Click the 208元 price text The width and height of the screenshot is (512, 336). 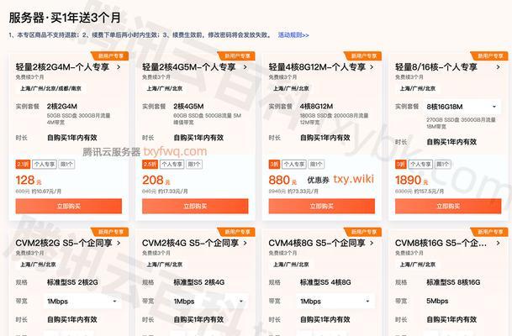click(156, 180)
